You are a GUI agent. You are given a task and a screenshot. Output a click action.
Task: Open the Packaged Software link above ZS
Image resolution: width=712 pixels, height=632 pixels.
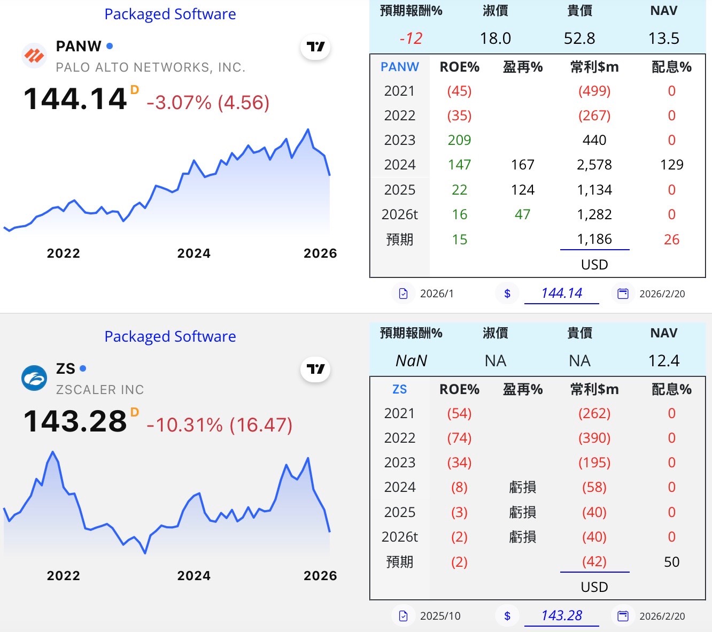(x=170, y=336)
